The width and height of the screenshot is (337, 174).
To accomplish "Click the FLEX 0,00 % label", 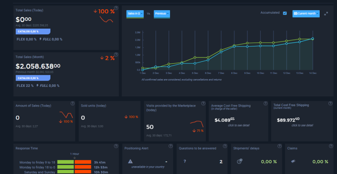I will tap(27, 39).
